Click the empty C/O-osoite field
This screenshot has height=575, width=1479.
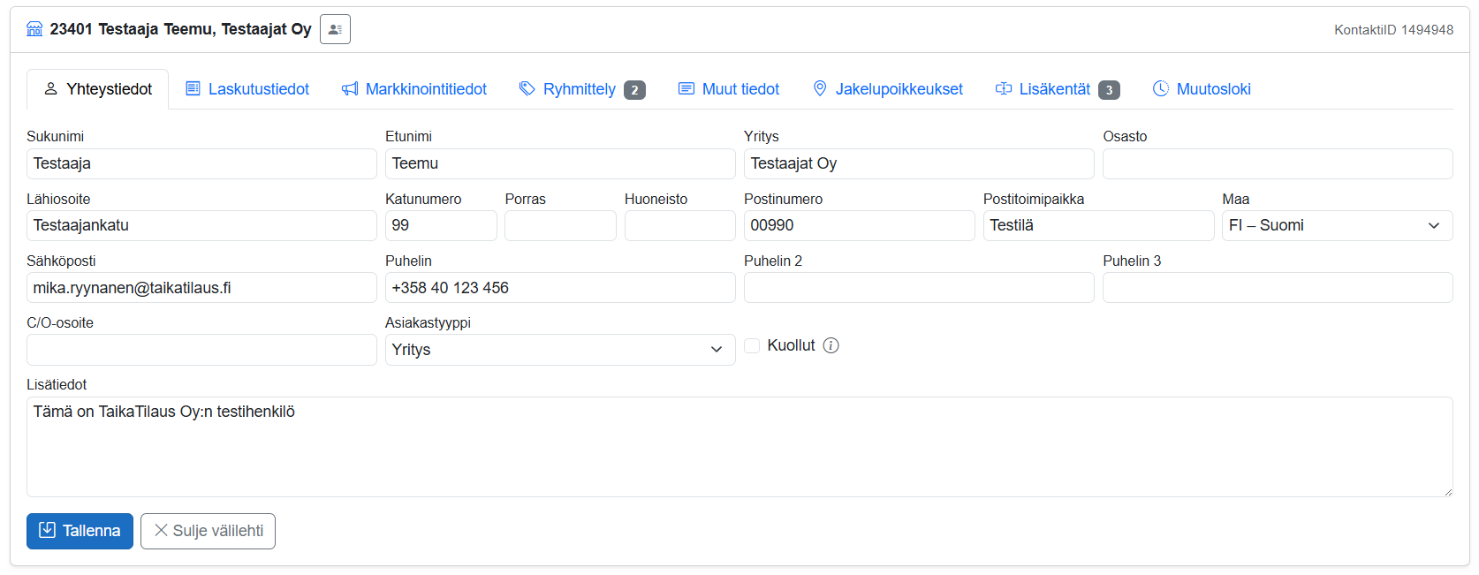pos(201,350)
